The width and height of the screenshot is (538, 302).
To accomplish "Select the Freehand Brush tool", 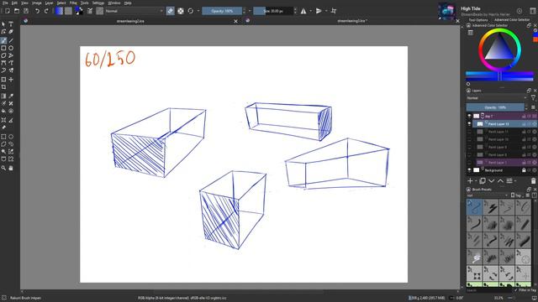I will [x=3, y=41].
